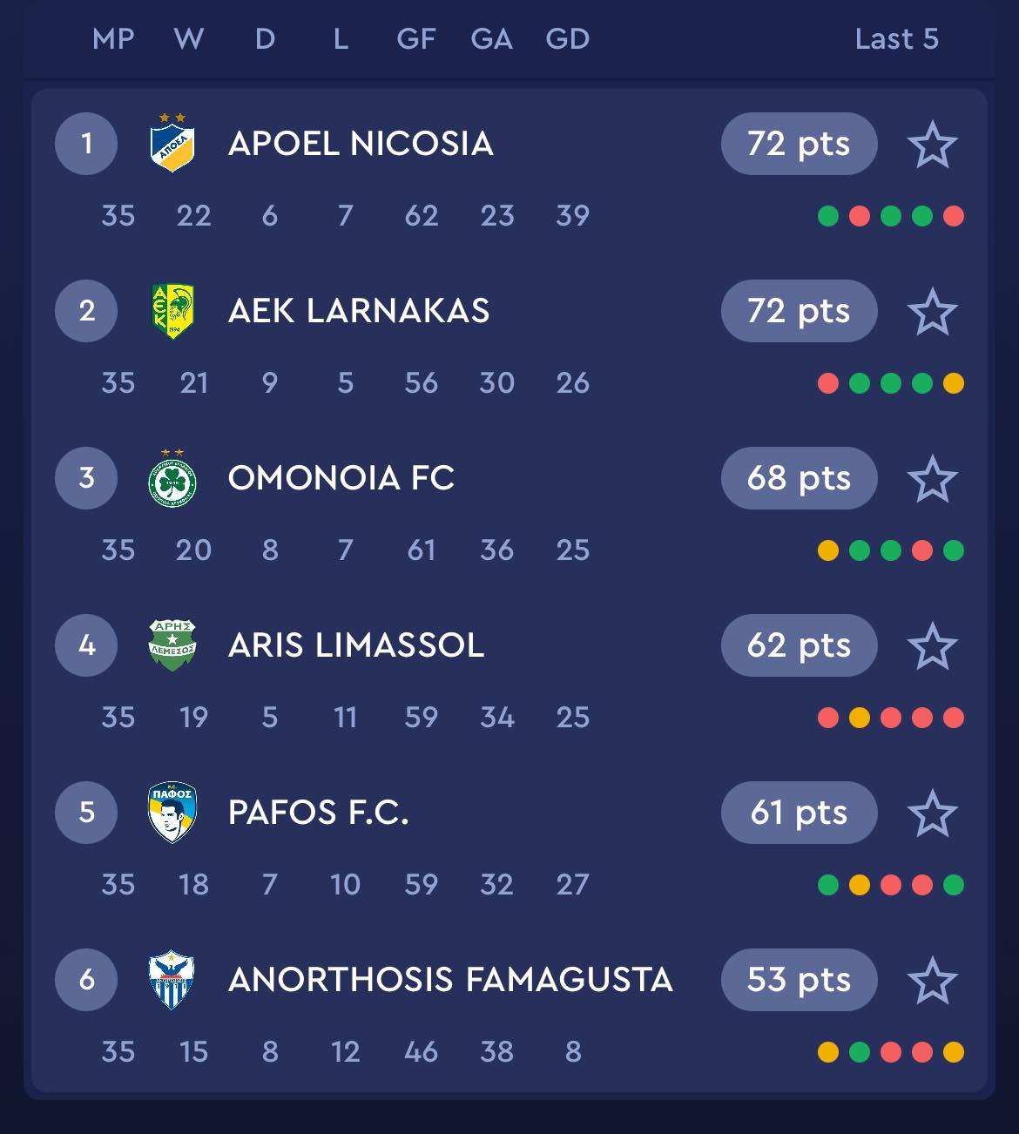Toggle favorite star for Omonoia FC
1019x1134 pixels.
[933, 479]
